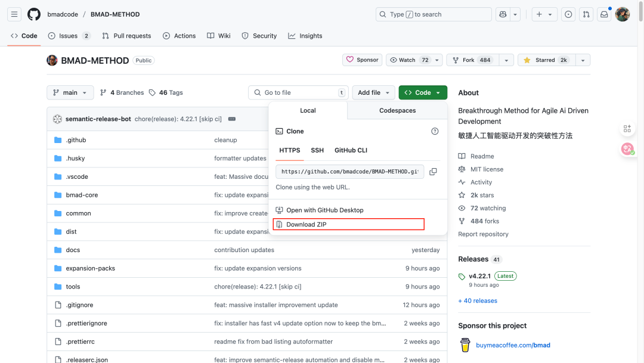Switch to the Code repository tab
This screenshot has height=363, width=644.
24,36
